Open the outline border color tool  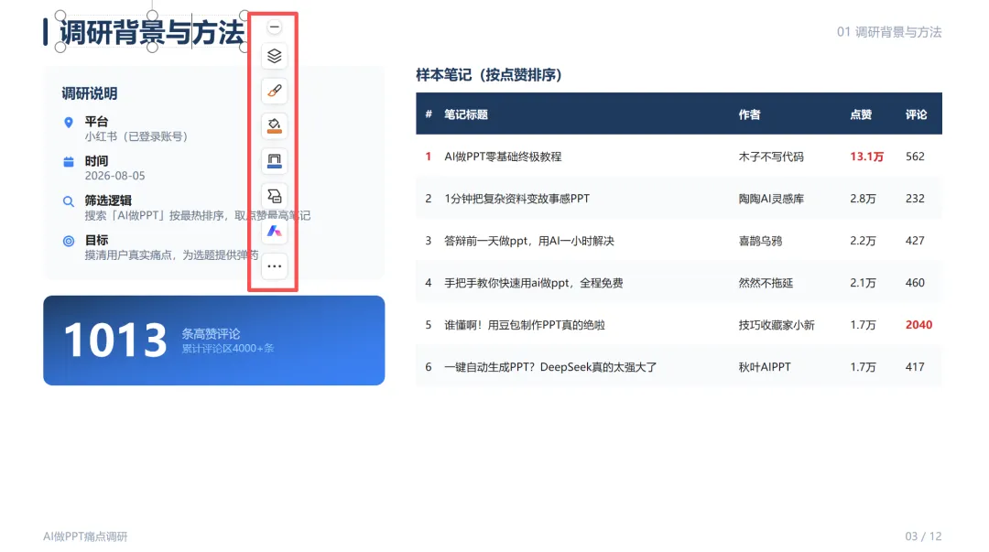point(274,161)
